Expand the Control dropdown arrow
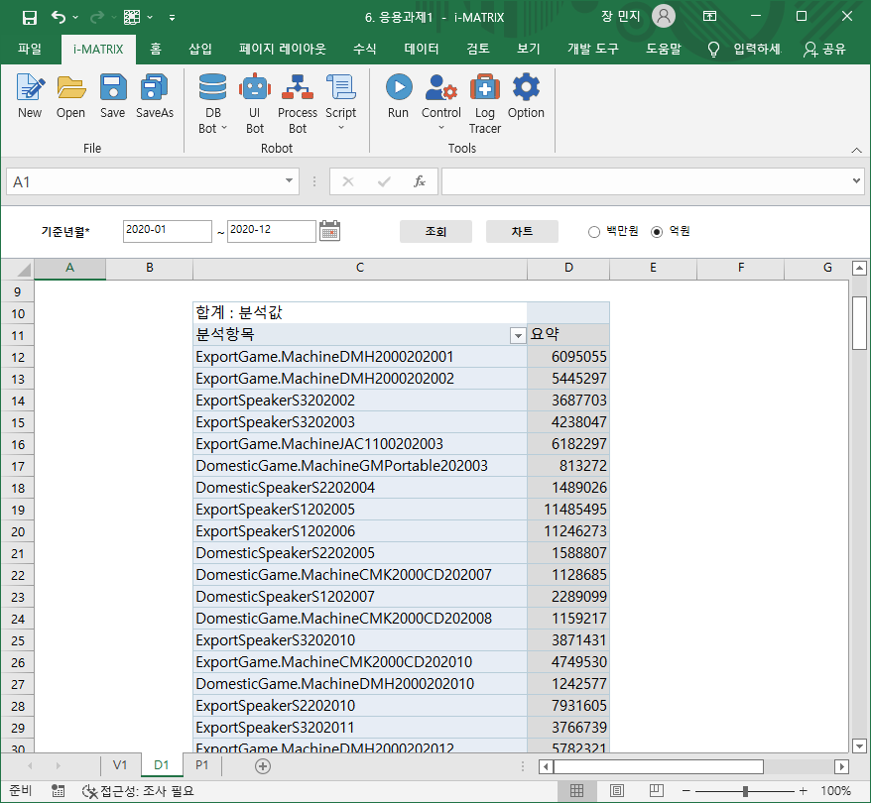The image size is (871, 803). click(441, 128)
